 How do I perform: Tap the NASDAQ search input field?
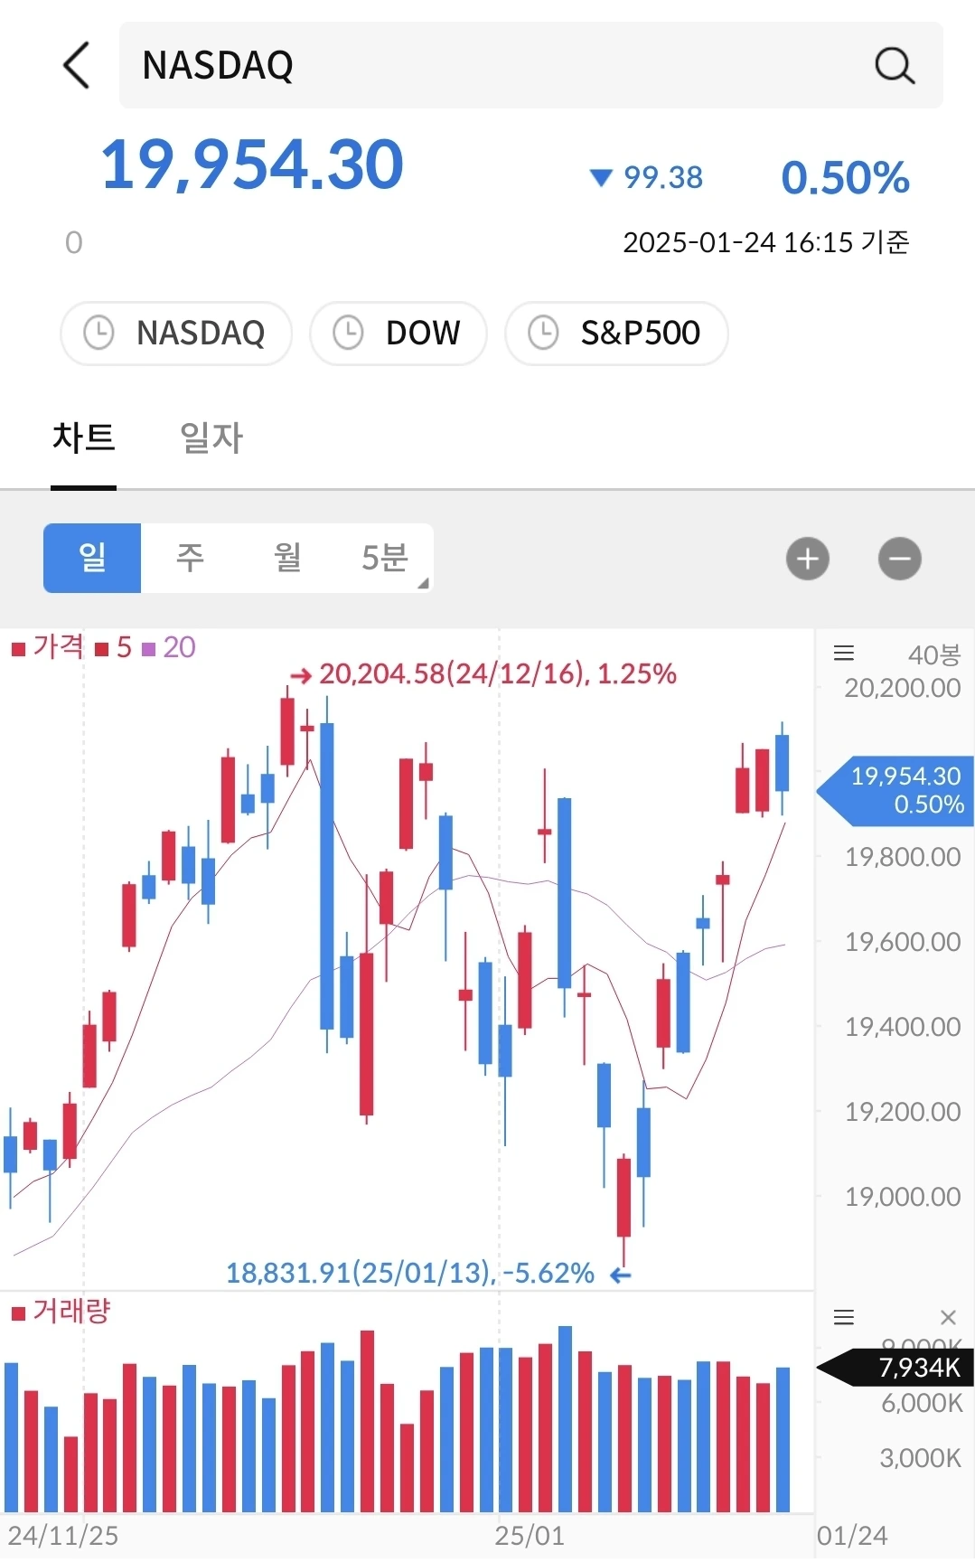[531, 65]
